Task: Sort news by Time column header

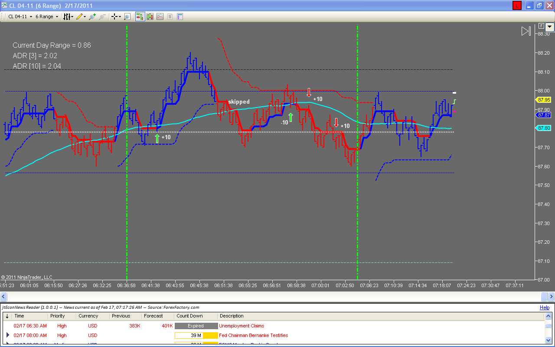Action: (30, 316)
